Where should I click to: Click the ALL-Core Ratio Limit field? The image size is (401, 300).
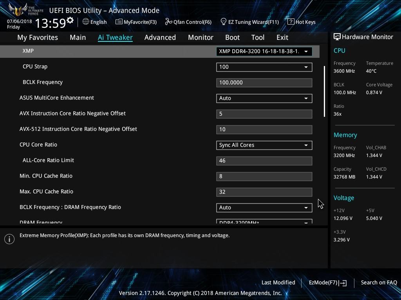264,161
